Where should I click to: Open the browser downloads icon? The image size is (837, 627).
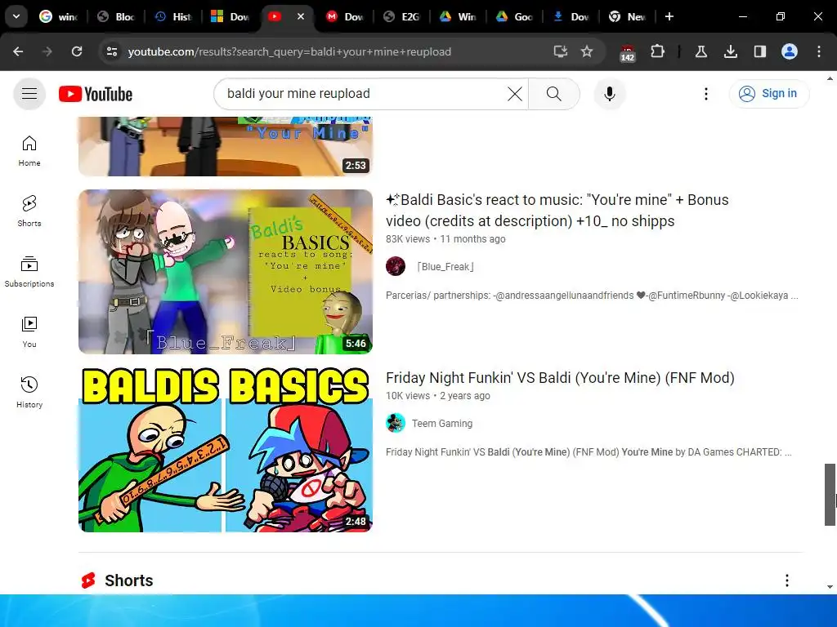[730, 51]
